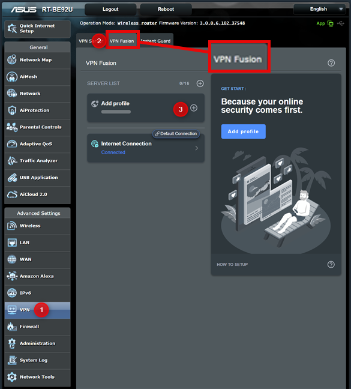Viewport: 351px width, 389px height.
Task: Open WAN advanced settings
Action: point(37,259)
